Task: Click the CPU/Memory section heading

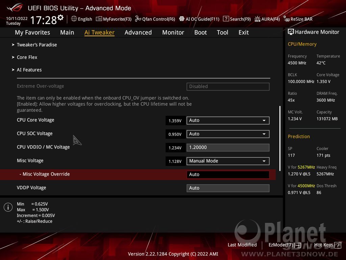Action: click(302, 44)
